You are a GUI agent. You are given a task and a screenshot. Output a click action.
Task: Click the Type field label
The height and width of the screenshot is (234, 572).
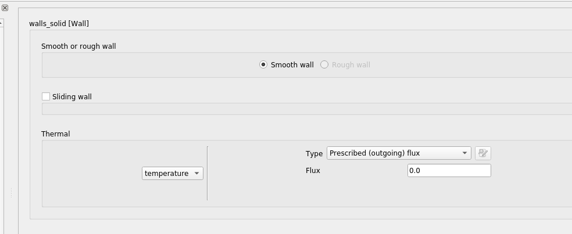(x=314, y=154)
